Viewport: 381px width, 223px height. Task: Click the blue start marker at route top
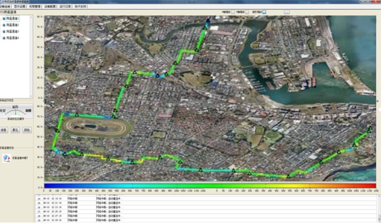tap(207, 21)
